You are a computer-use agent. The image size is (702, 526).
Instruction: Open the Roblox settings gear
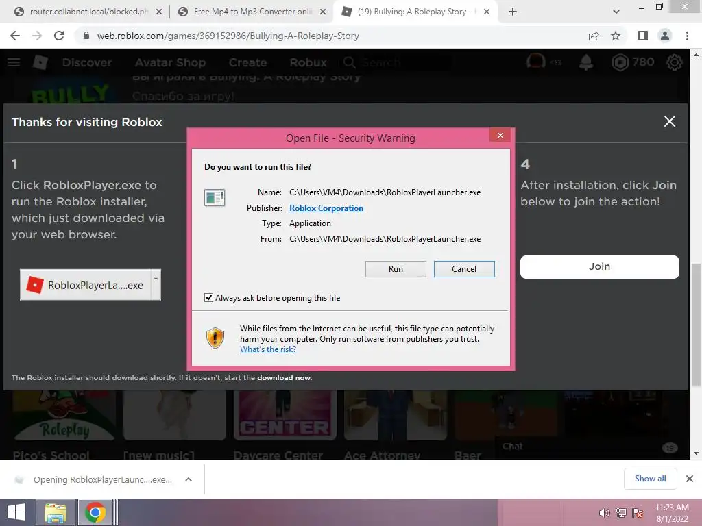point(675,62)
